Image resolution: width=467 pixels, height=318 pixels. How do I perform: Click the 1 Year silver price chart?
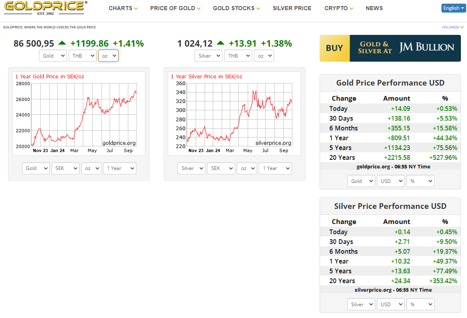pyautogui.click(x=234, y=114)
